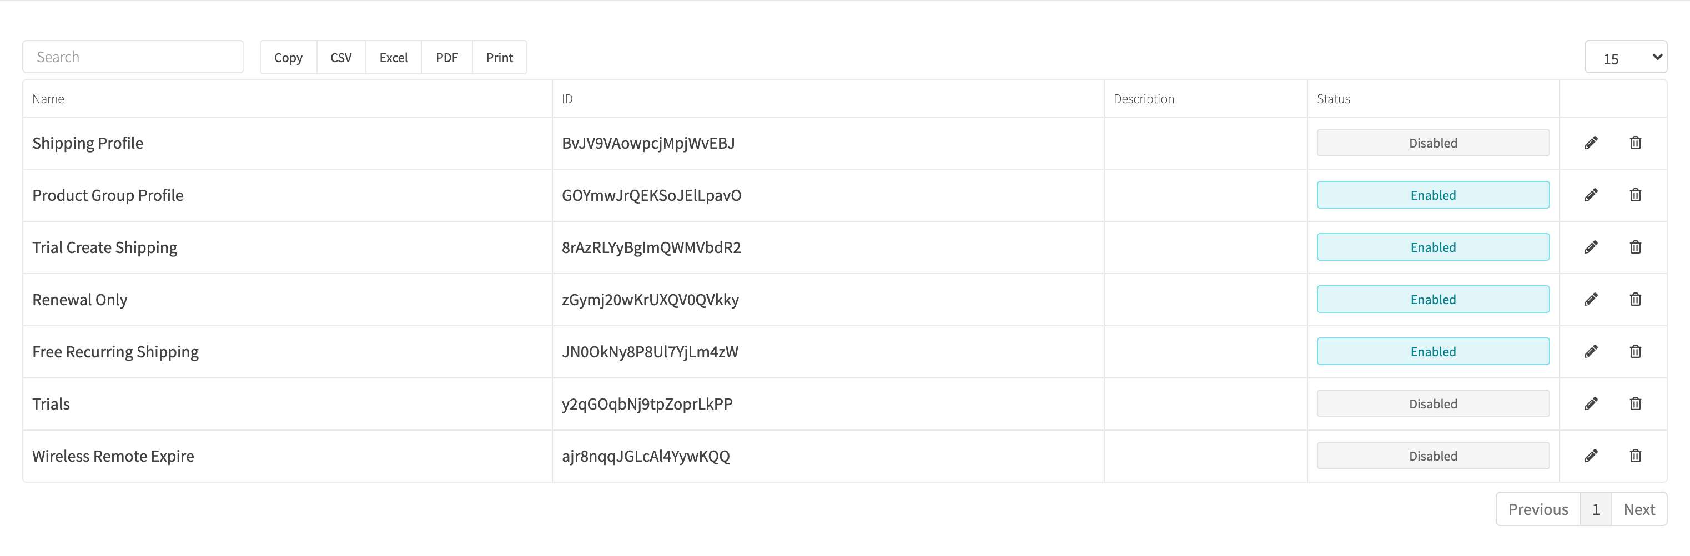Focus the Search input field
This screenshot has height=556, width=1690.
(x=133, y=57)
